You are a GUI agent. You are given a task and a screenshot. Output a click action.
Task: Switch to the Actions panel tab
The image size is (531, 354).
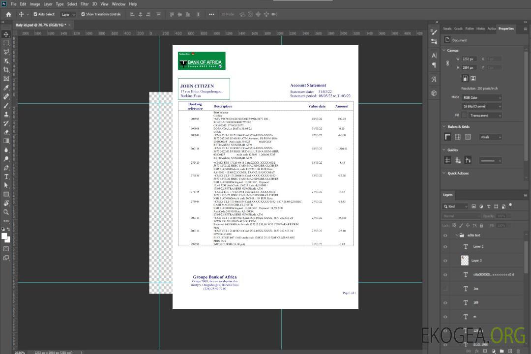pos(491,29)
